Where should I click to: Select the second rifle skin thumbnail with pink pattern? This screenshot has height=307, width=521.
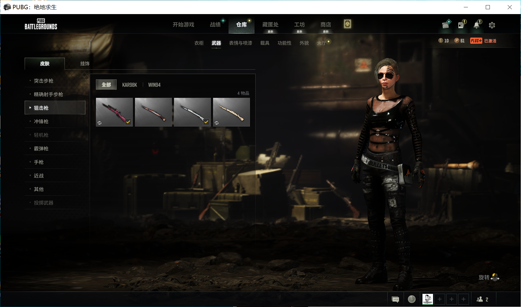click(153, 112)
